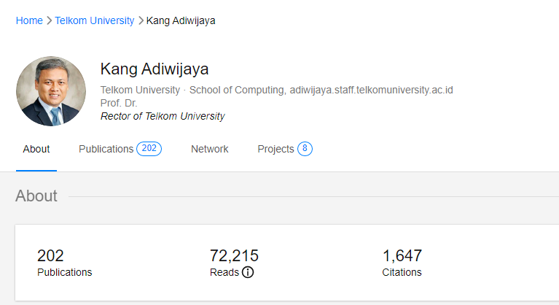Switch to the About tab

(36, 149)
